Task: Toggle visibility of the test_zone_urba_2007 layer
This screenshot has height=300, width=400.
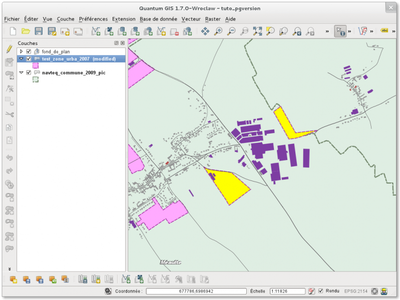Action: click(29, 58)
